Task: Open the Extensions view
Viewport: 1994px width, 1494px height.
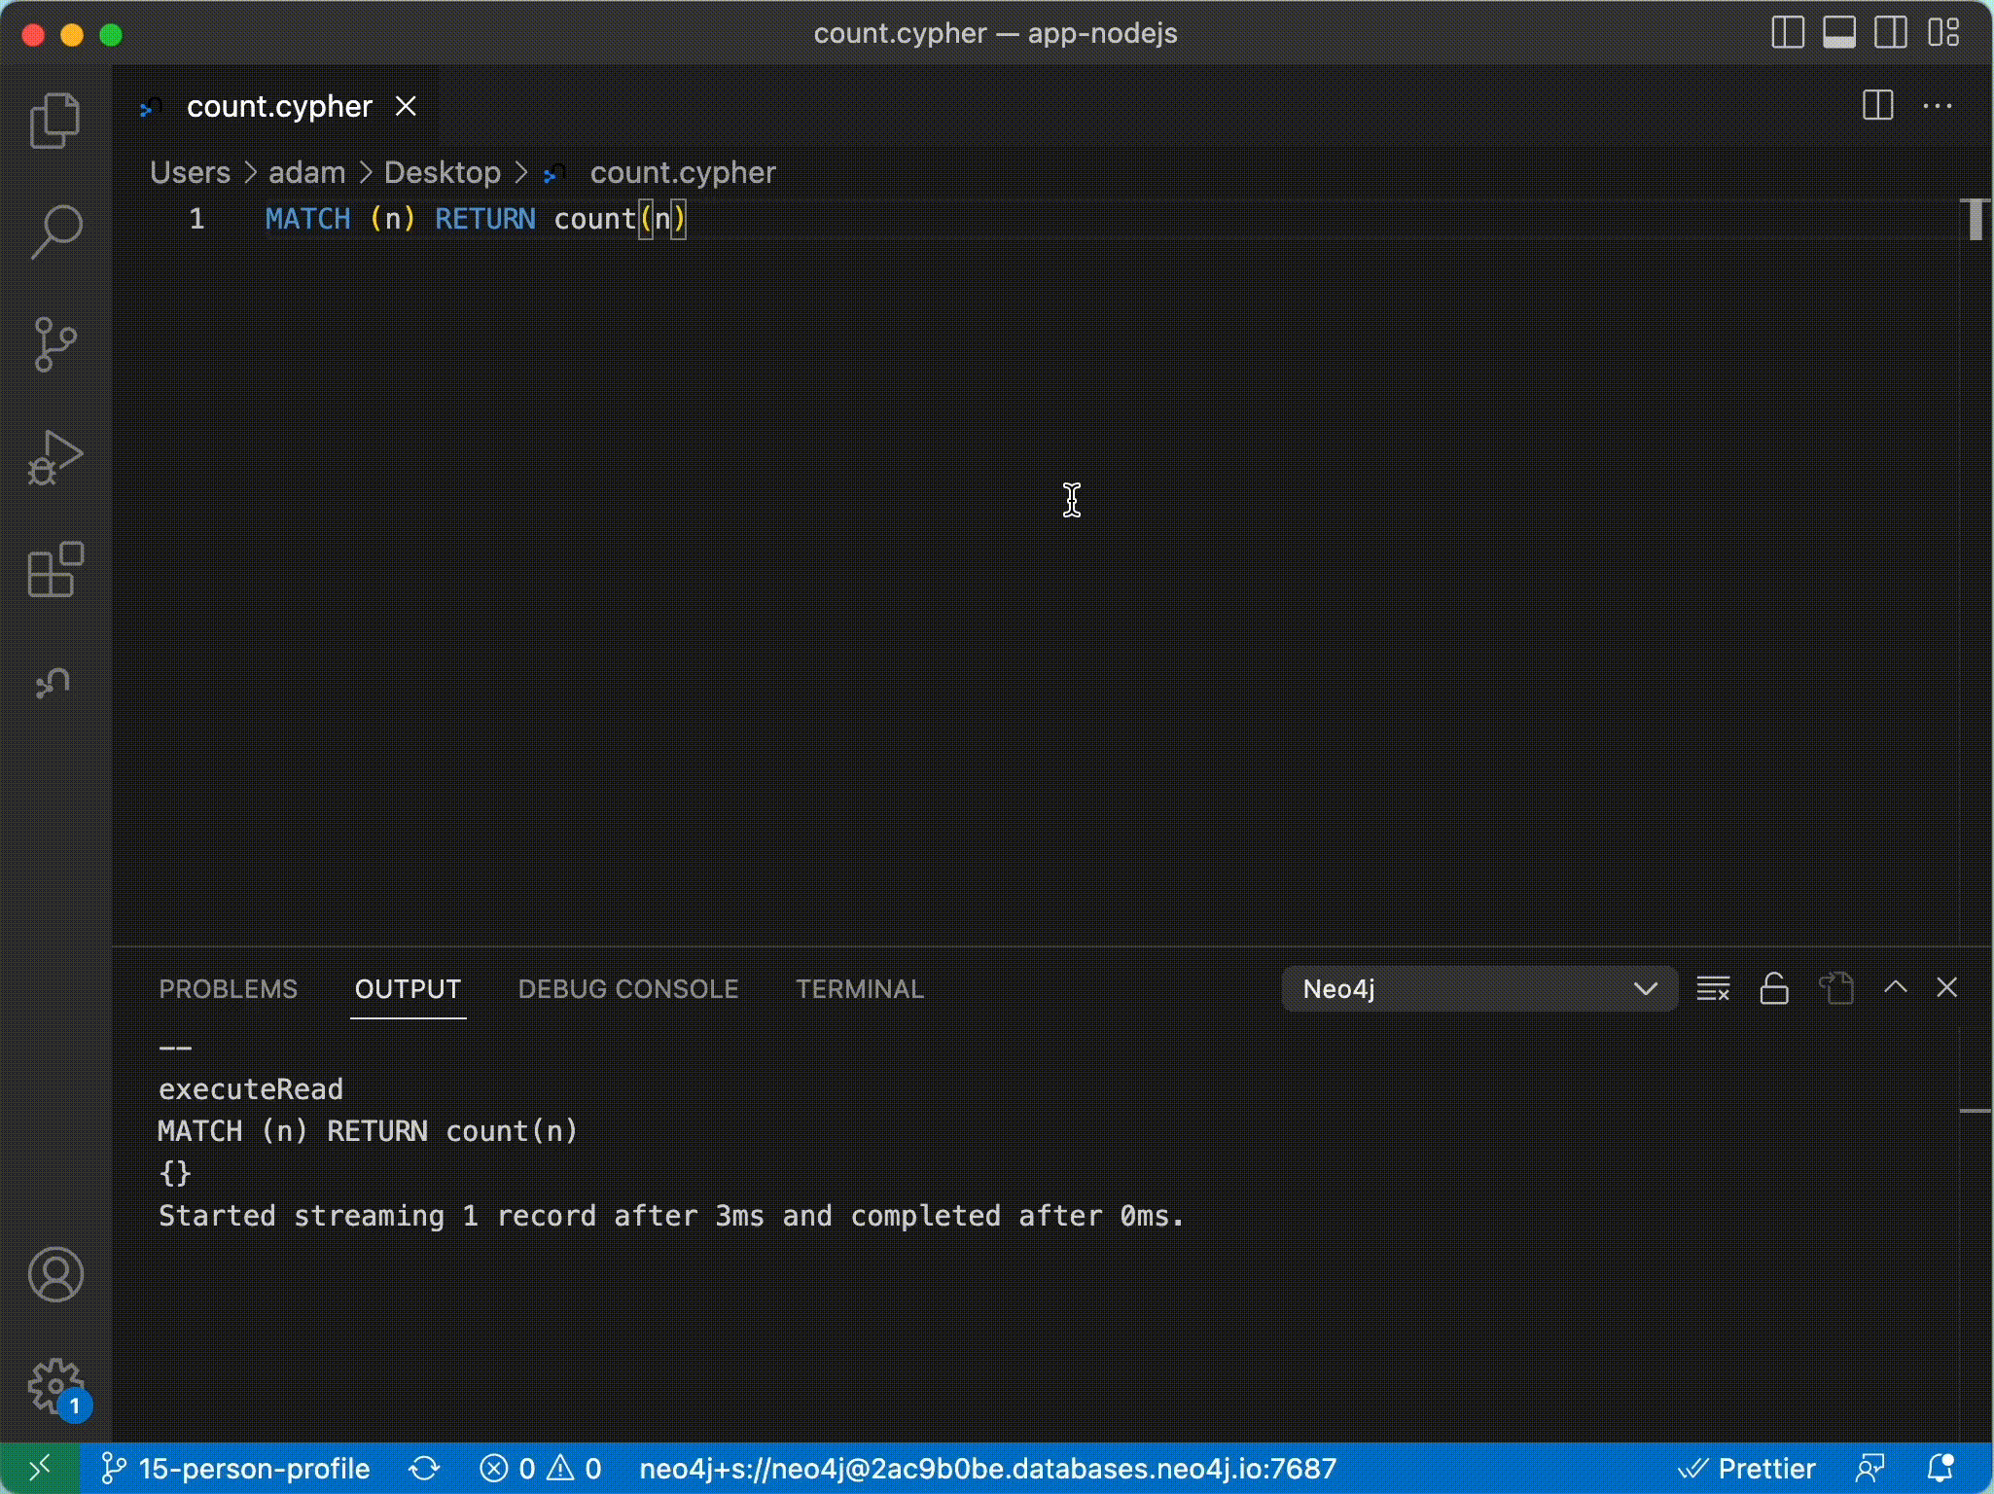Action: [x=55, y=569]
